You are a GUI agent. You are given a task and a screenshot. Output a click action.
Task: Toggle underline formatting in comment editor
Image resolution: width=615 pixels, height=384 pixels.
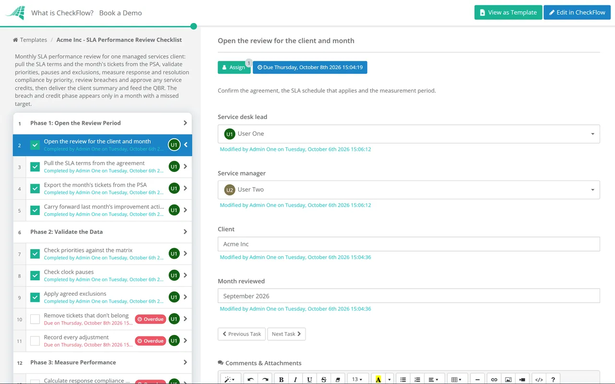tap(309, 379)
